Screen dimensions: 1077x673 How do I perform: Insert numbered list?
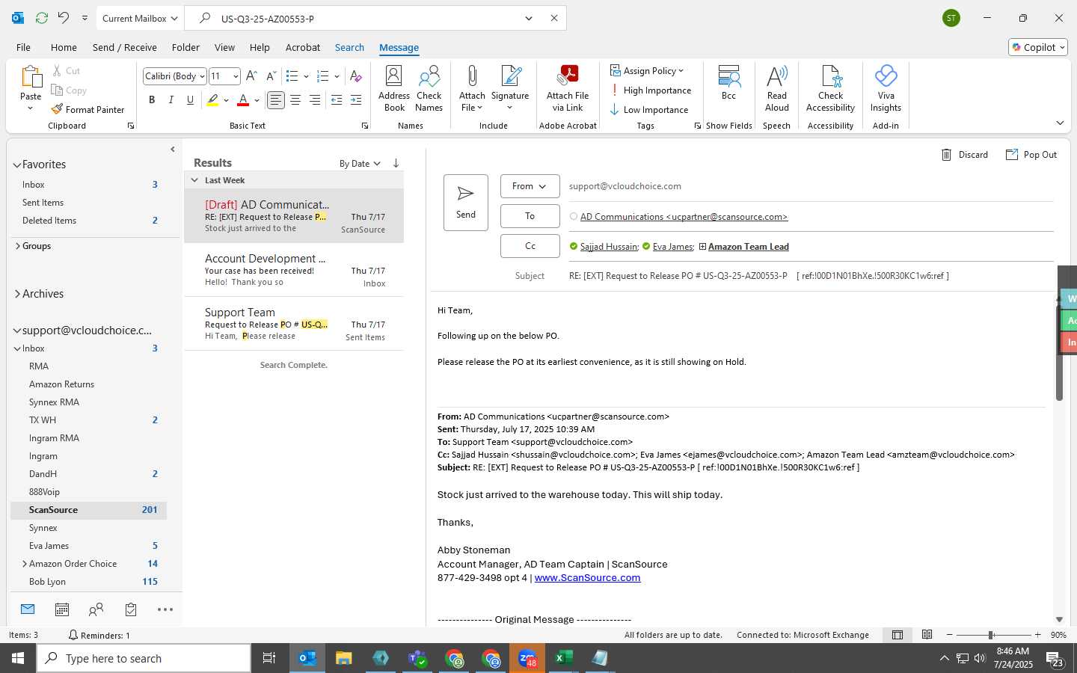coord(323,76)
